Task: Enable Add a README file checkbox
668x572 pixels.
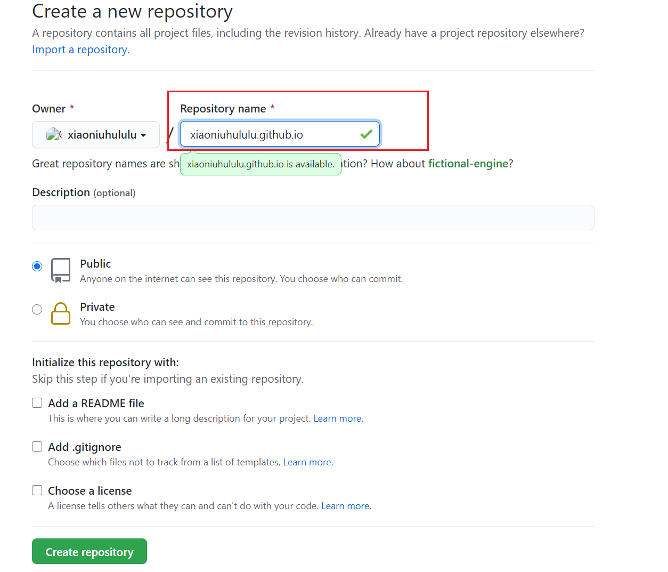Action: (37, 403)
